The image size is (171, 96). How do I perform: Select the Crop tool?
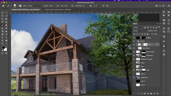2,19
